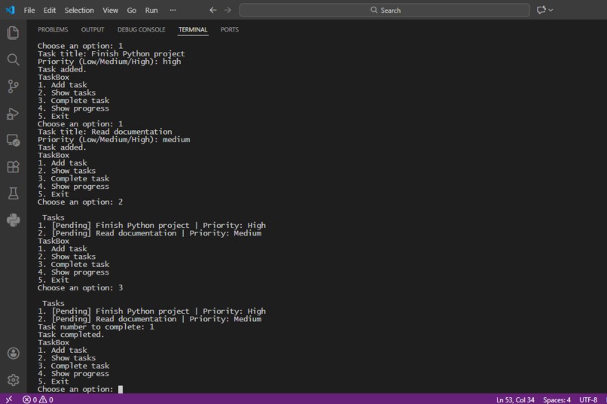Open the Selection menu
This screenshot has width=607, height=404.
tap(79, 11)
